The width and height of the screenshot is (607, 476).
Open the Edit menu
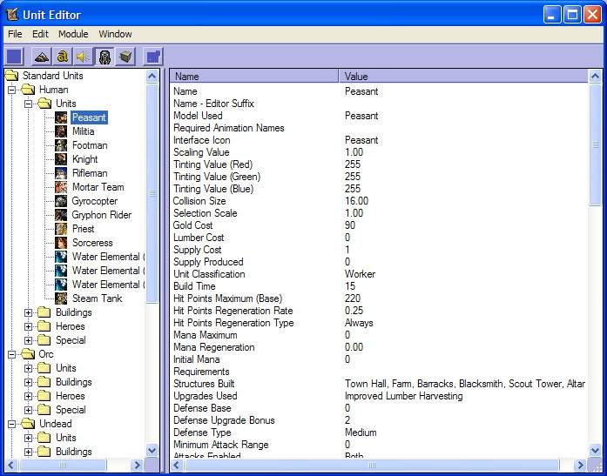click(40, 34)
